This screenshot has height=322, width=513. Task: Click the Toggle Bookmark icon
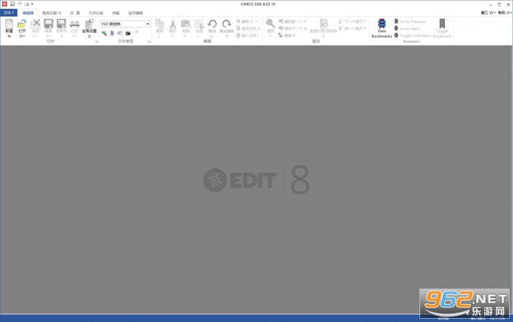pos(442,23)
